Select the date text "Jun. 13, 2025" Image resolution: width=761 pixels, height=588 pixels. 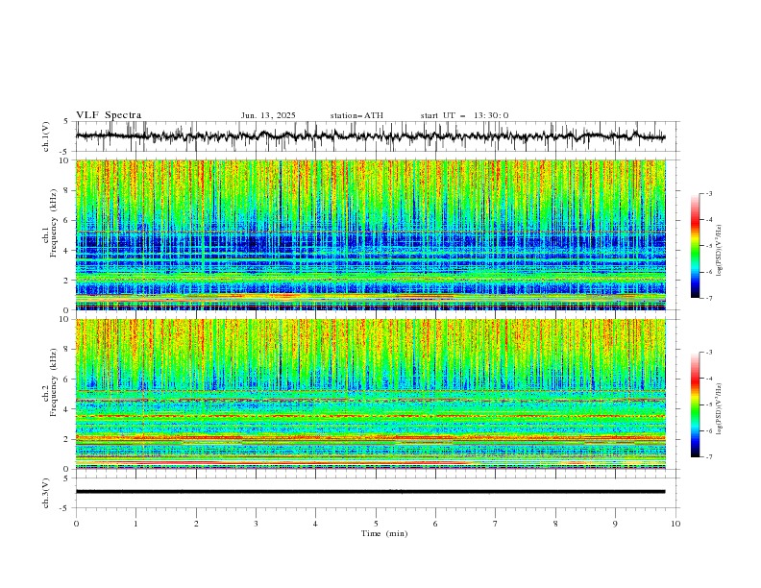point(268,115)
